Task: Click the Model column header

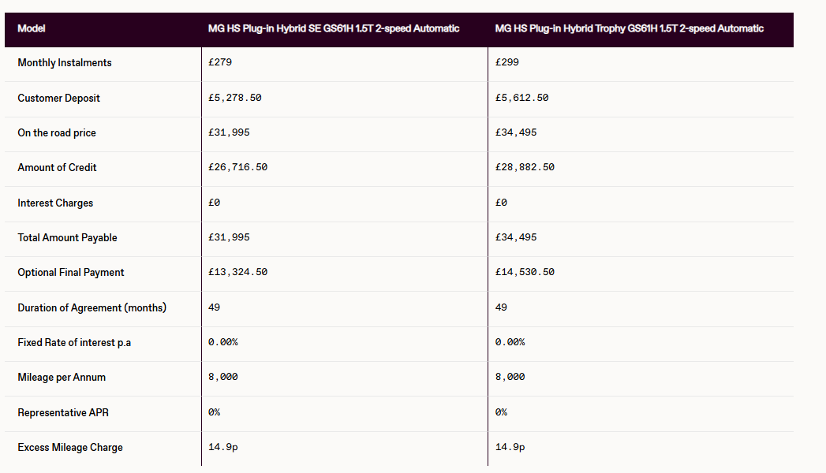Action: click(31, 28)
